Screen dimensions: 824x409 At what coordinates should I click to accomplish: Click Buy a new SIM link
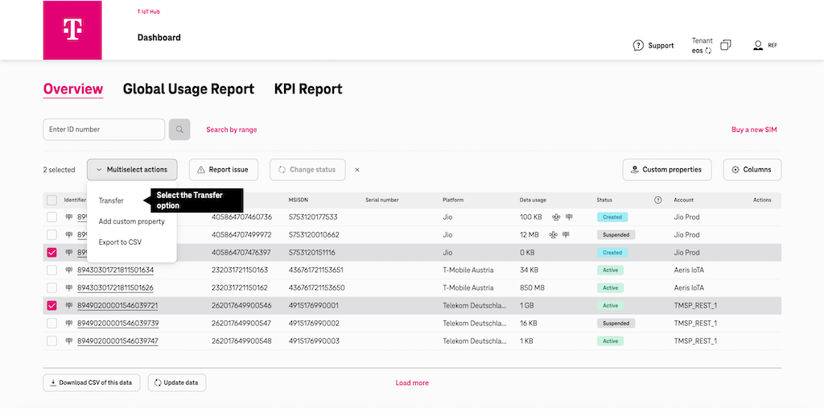click(x=753, y=130)
